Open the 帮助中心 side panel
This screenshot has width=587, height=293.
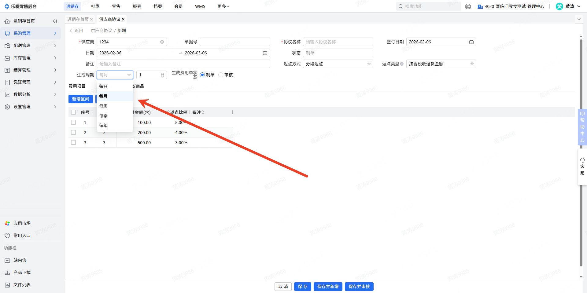(x=582, y=127)
